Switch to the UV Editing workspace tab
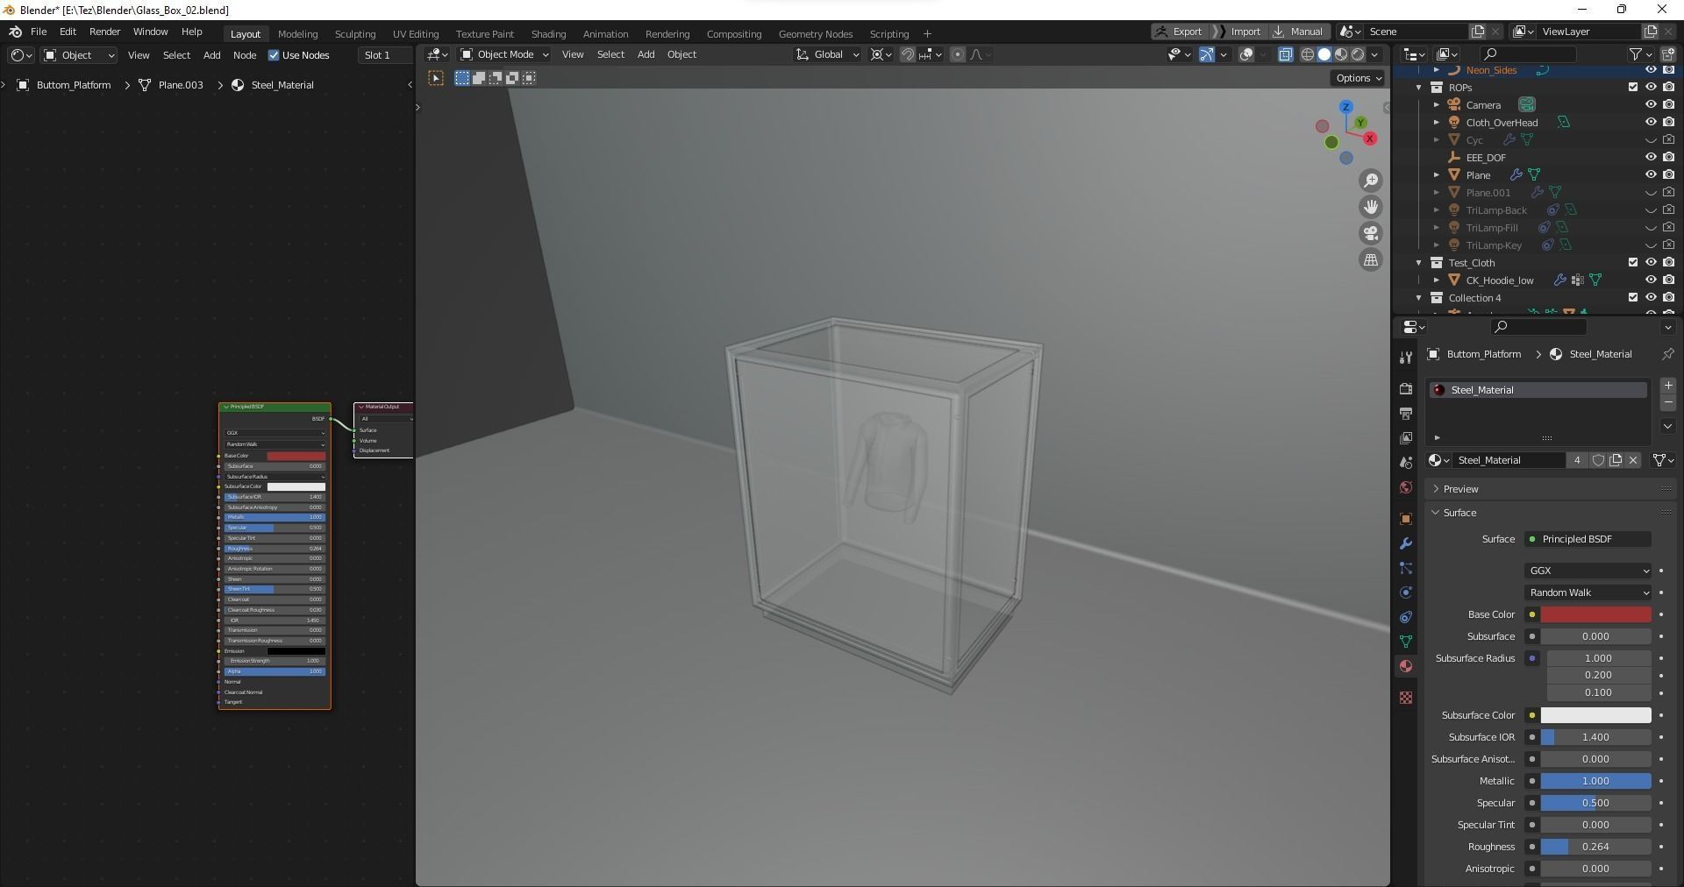 pyautogui.click(x=416, y=34)
